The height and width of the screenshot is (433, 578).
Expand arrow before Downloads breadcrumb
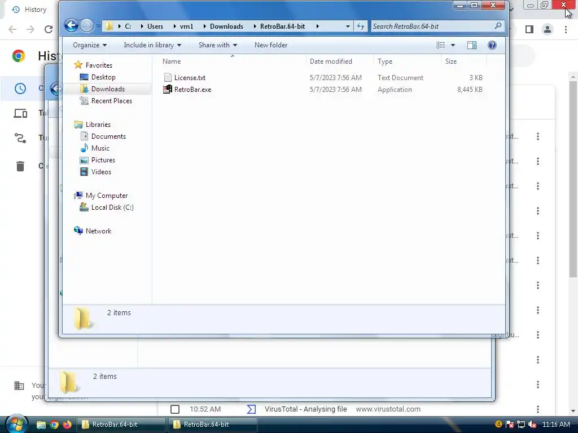pos(204,26)
